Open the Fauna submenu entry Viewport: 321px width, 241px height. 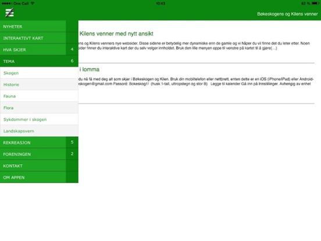tap(39, 96)
